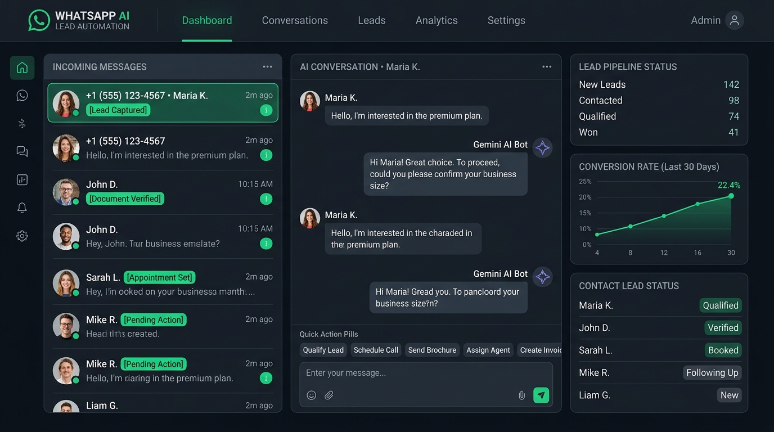Select the Settings tab in the top navigation
Screen dimensions: 774x432
(506, 20)
